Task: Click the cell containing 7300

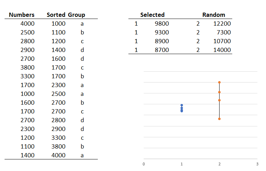Action: click(224, 32)
